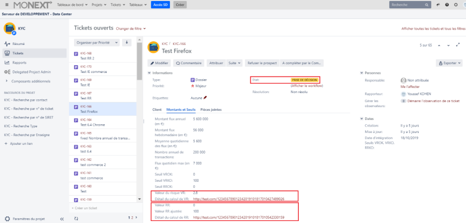Image resolution: width=466 pixels, height=223 pixels.
Task: Open the Organiser par Priorité dropdown
Action: click(97, 42)
